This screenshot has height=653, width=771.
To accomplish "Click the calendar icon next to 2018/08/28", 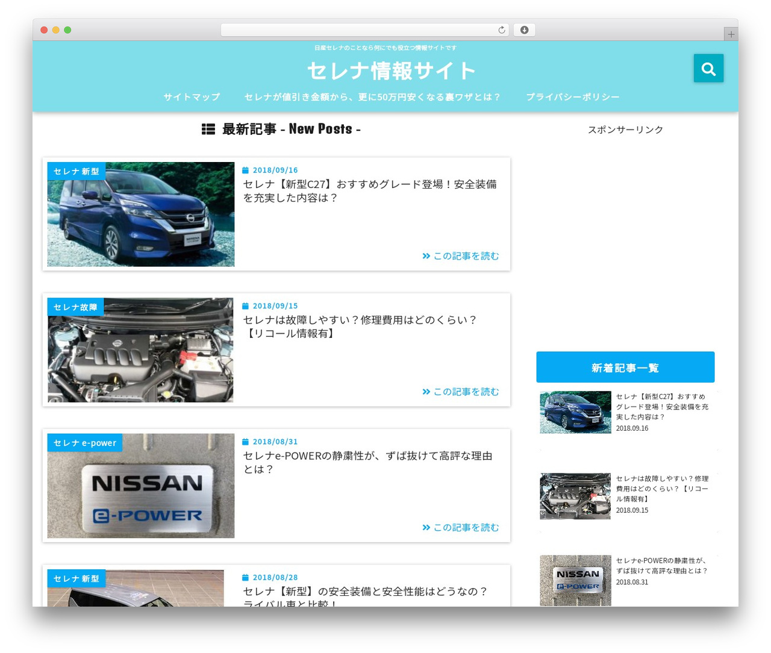I will (245, 577).
